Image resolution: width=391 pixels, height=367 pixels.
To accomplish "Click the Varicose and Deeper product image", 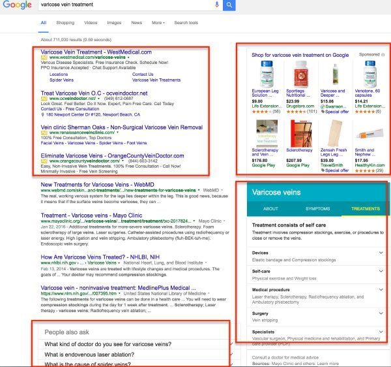I will click(336, 74).
